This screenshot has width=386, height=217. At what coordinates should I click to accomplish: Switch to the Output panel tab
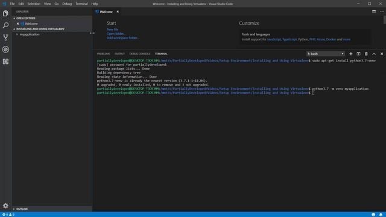[x=119, y=54]
